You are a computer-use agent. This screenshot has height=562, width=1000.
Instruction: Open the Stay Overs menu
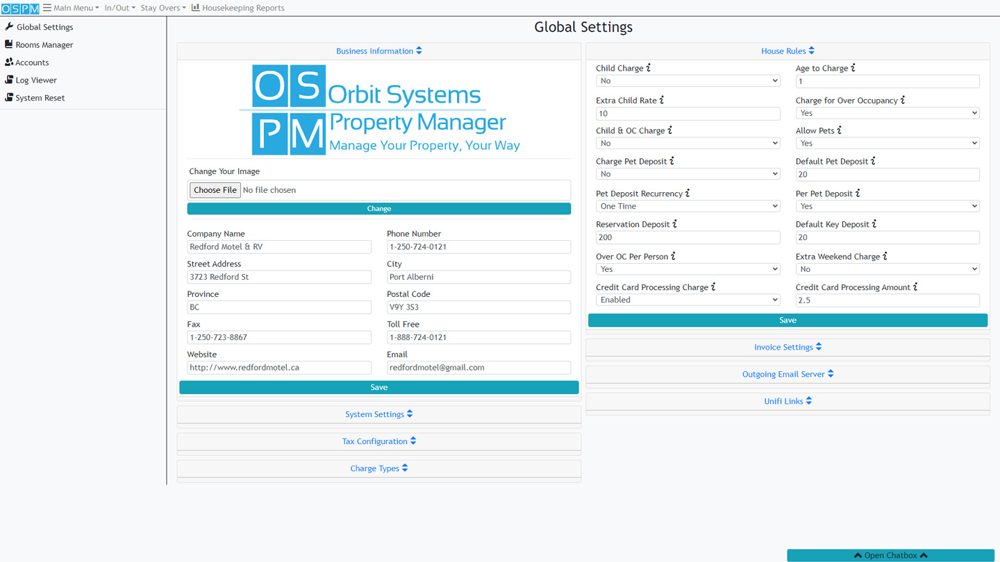[x=163, y=8]
